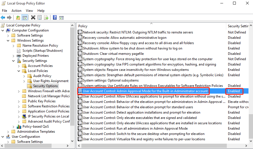Open Help via blue question-mark icon

[x=55, y=17]
